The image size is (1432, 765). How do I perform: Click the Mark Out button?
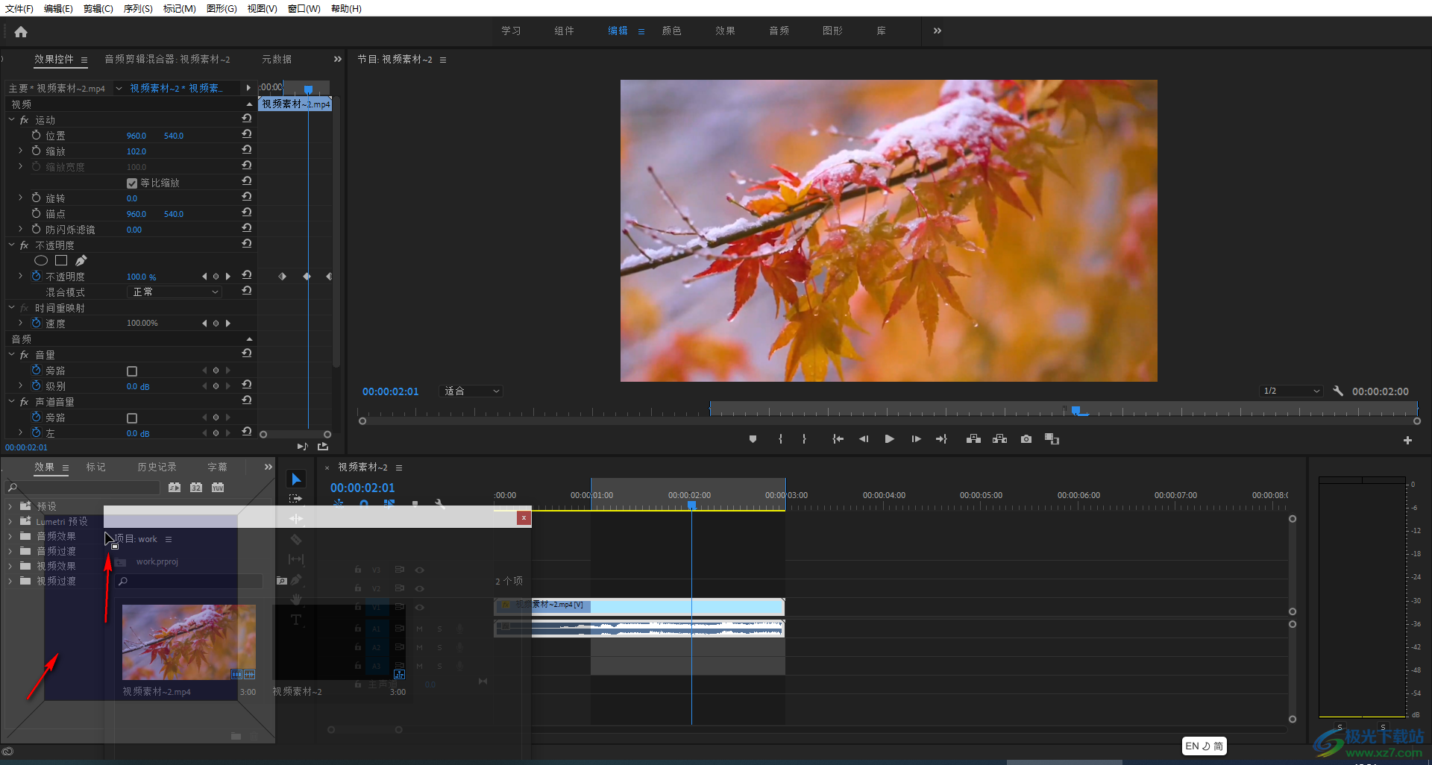click(804, 439)
